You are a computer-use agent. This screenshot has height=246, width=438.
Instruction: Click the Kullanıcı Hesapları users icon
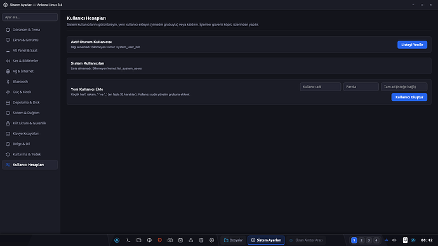coord(8,165)
